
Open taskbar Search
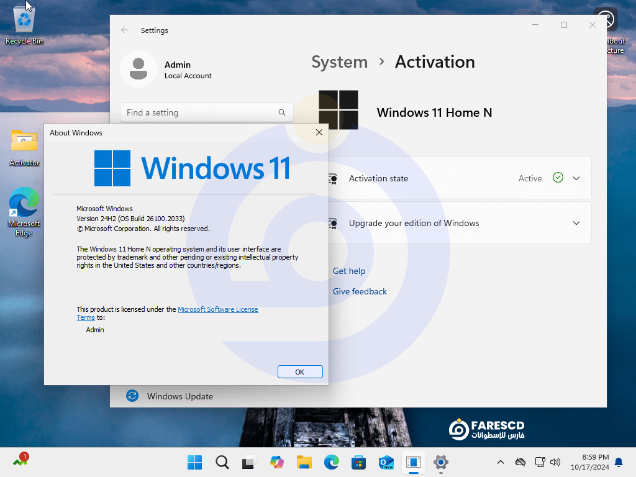222,462
